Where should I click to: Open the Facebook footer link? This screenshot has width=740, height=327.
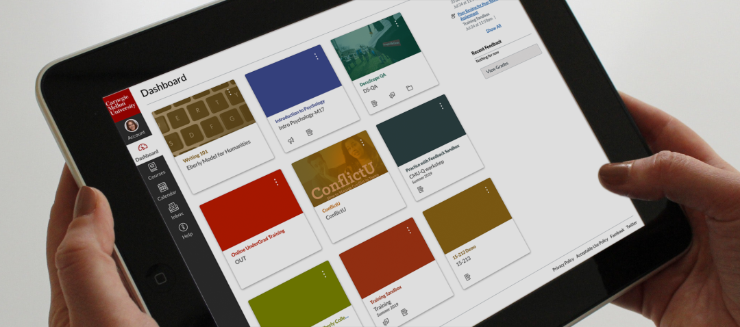[x=617, y=232]
